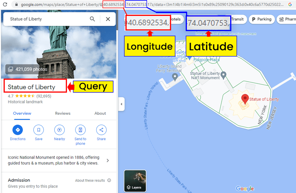Screen dimensions: 296x193
Task: Collapse the side panel with the arrow
Action: 121,104
